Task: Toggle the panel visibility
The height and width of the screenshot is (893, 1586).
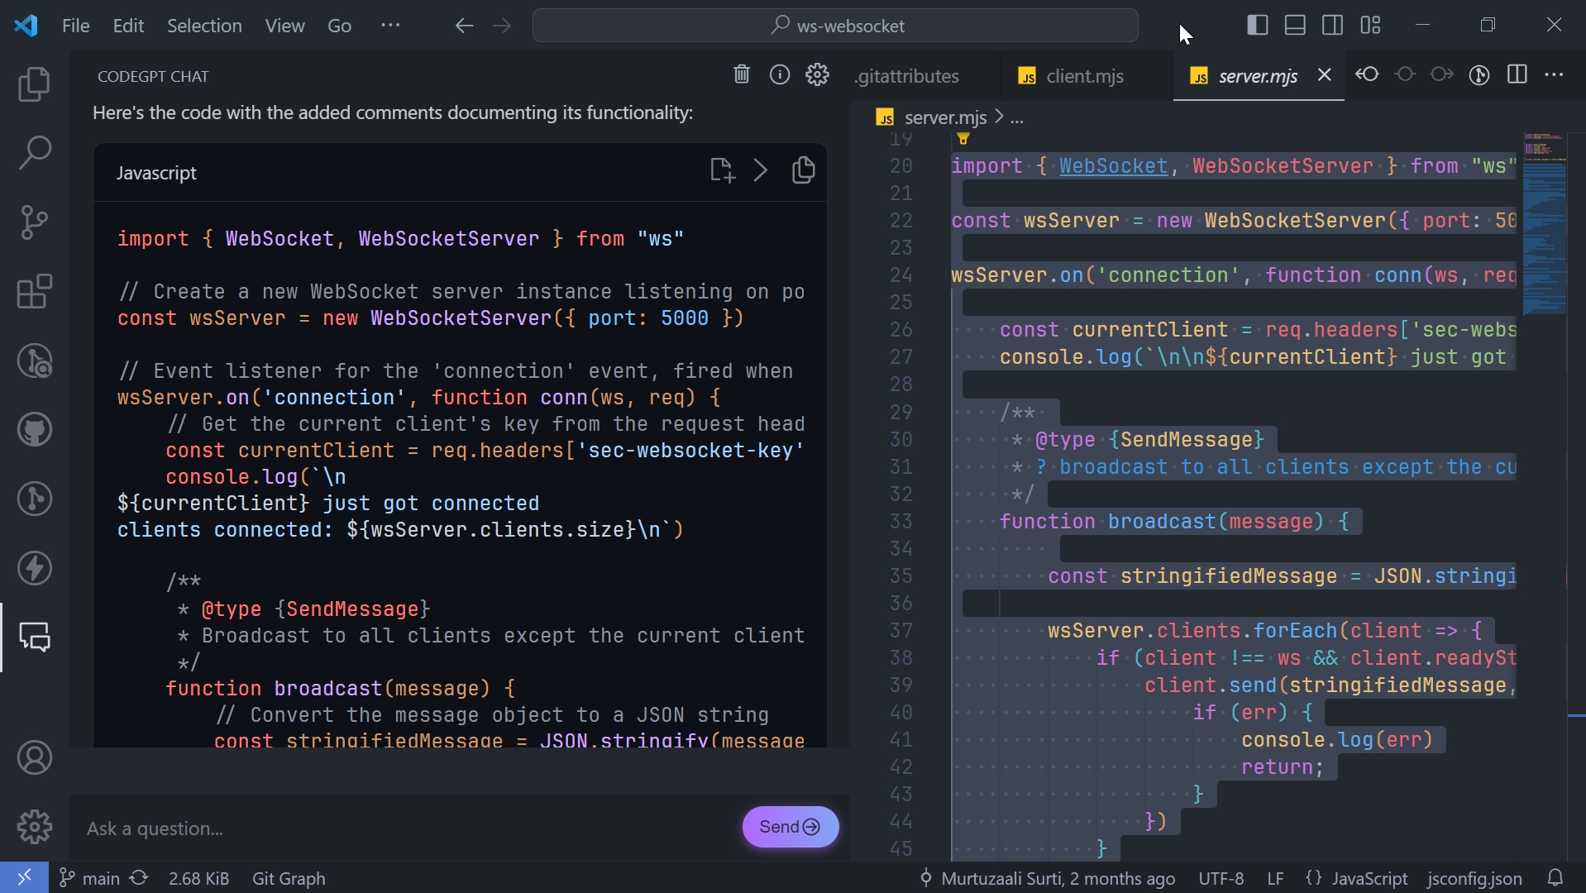Action: (x=1294, y=25)
